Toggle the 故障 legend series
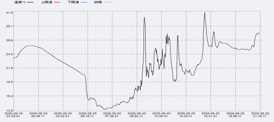The width and height of the screenshot is (274, 122). click(x=103, y=2)
